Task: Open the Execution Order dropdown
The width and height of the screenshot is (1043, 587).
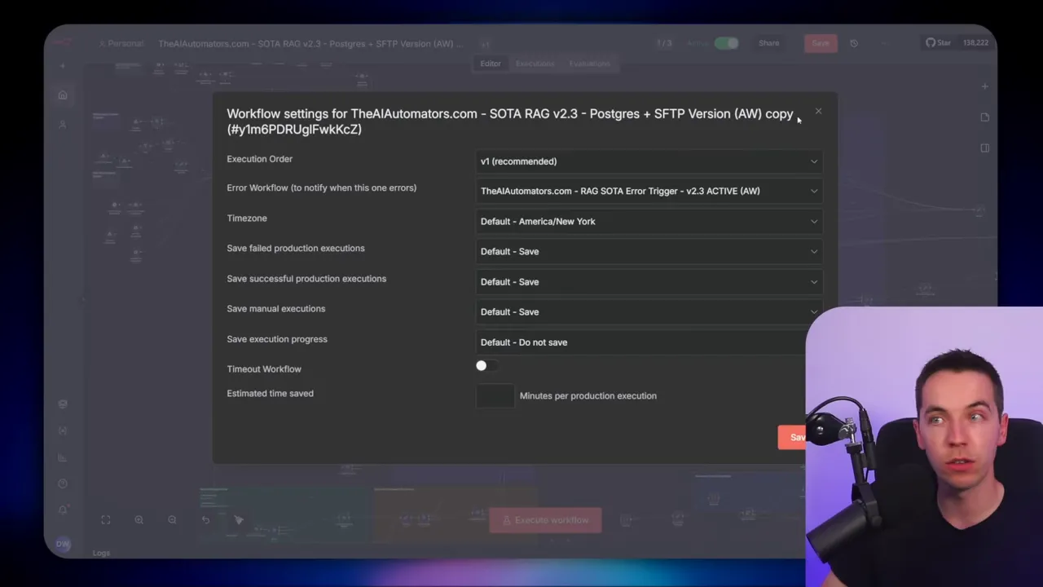Action: pos(649,161)
